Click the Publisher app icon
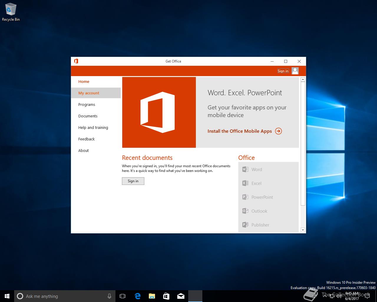 pyautogui.click(x=245, y=225)
